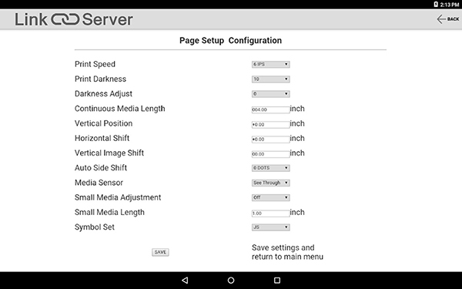Click the Print Darkness label
This screenshot has width=462, height=289.
pos(100,79)
